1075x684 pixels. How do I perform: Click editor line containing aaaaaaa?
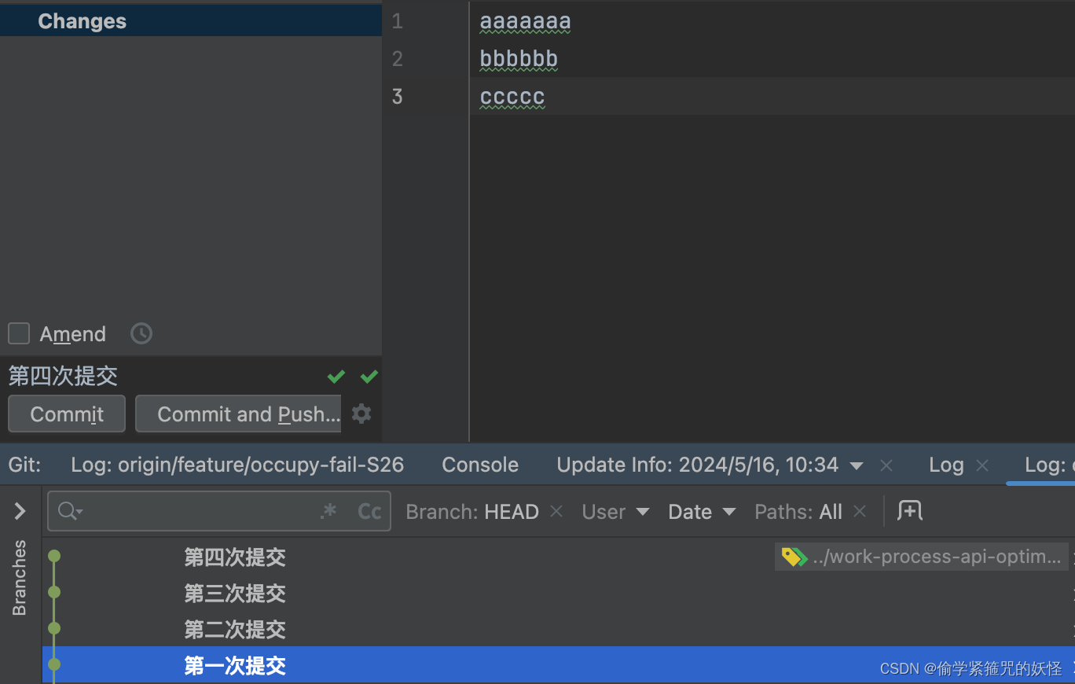point(525,21)
